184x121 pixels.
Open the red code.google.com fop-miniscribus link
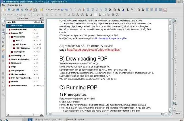pyautogui.click(x=94, y=50)
